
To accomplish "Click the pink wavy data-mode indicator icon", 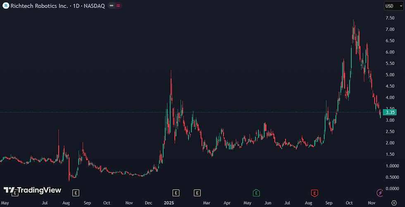I will [118, 6].
